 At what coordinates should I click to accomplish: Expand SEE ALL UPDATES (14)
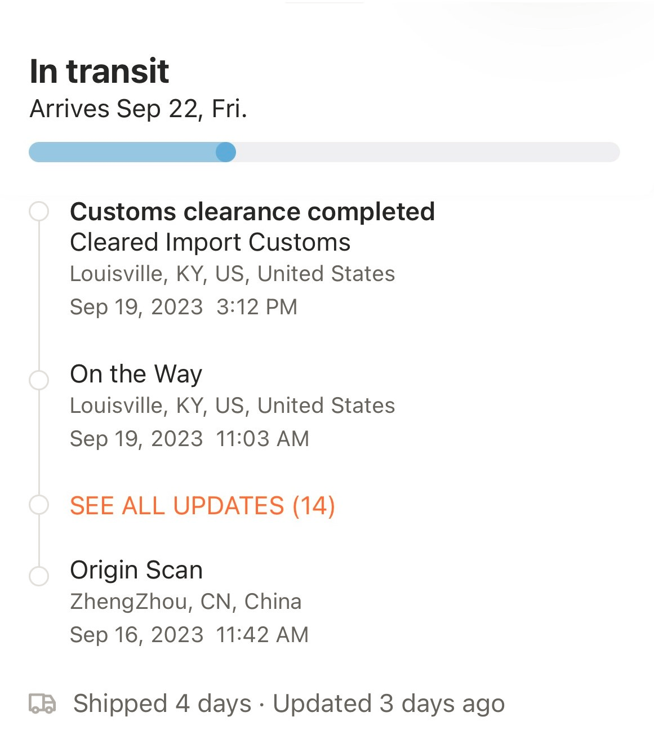[202, 505]
